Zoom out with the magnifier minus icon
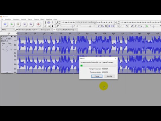Viewport: 161px width, 121px height. tap(136, 26)
